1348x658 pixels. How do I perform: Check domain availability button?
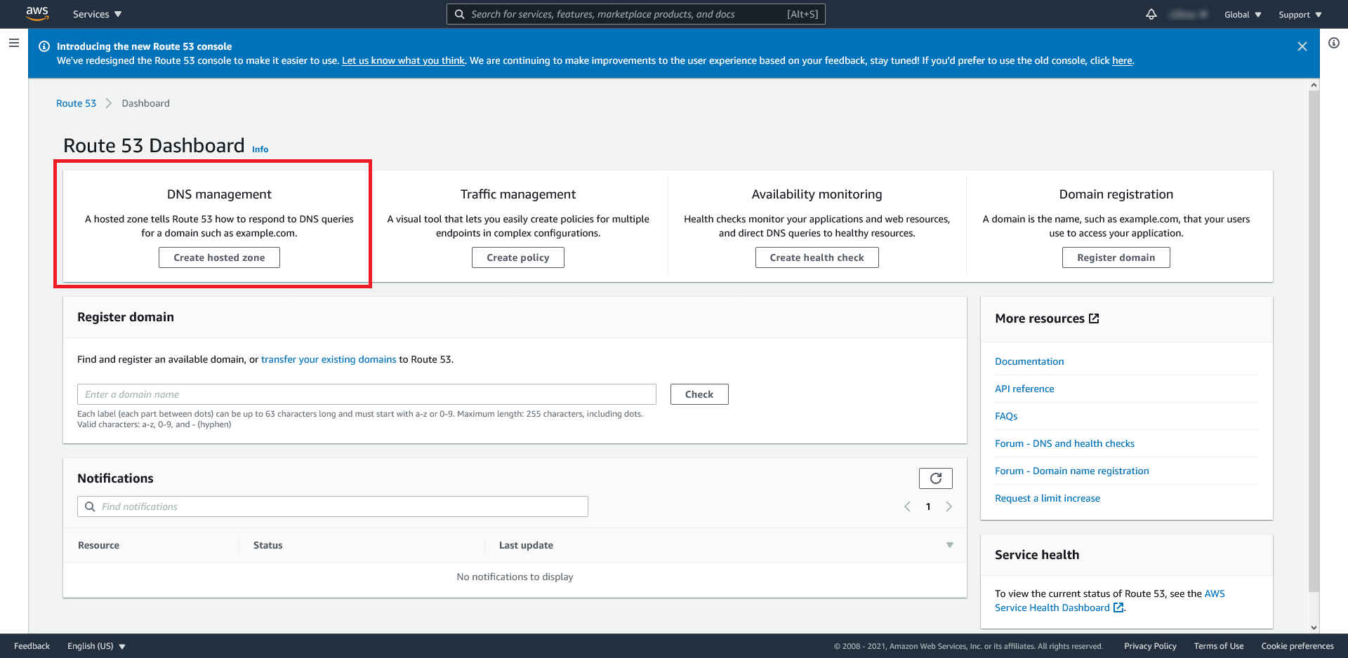[699, 394]
